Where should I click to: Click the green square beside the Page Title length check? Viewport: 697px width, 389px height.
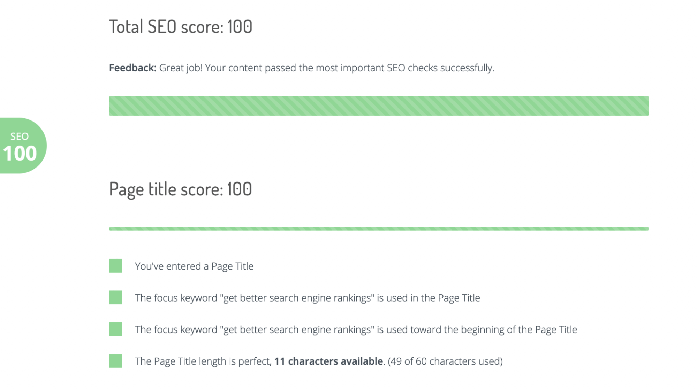point(115,361)
